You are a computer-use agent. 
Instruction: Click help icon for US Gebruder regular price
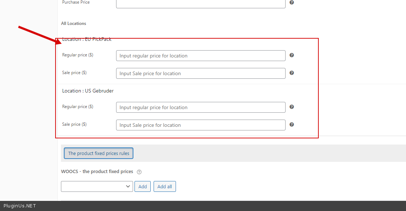[292, 107]
